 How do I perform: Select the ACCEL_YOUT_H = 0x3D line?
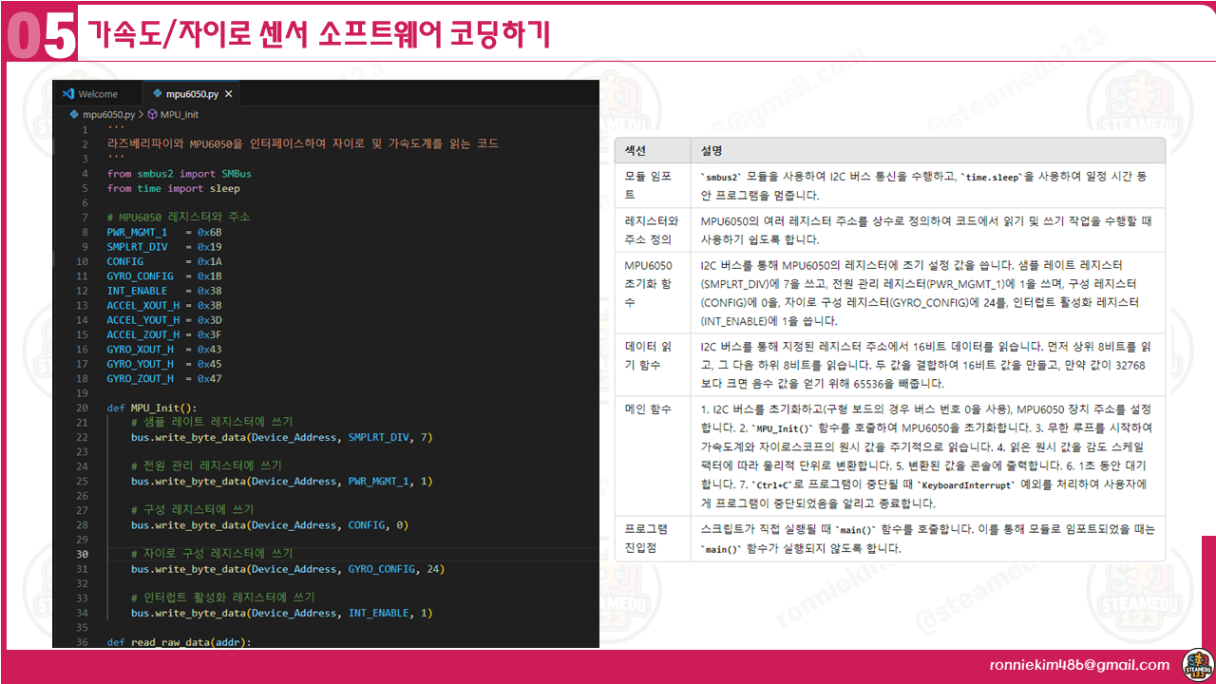tap(164, 320)
